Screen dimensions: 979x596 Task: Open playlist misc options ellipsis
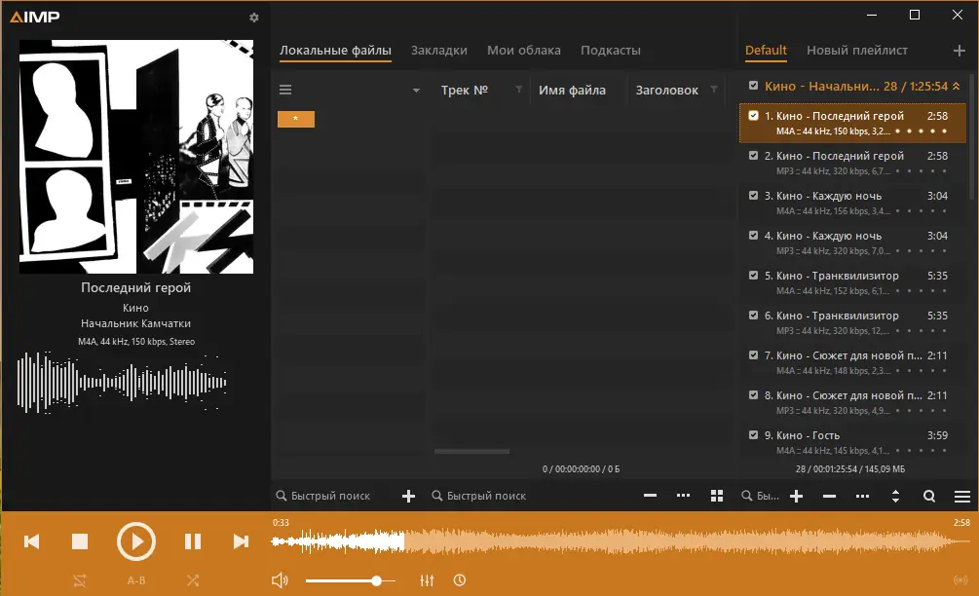(862, 496)
